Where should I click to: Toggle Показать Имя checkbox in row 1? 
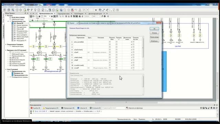110,42
